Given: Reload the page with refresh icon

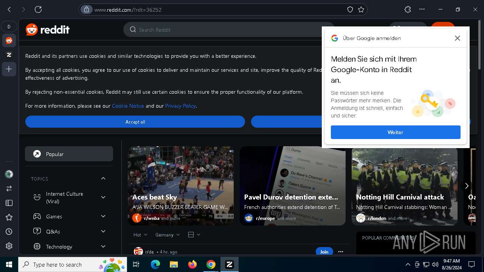Looking at the screenshot, I should coord(38,9).
